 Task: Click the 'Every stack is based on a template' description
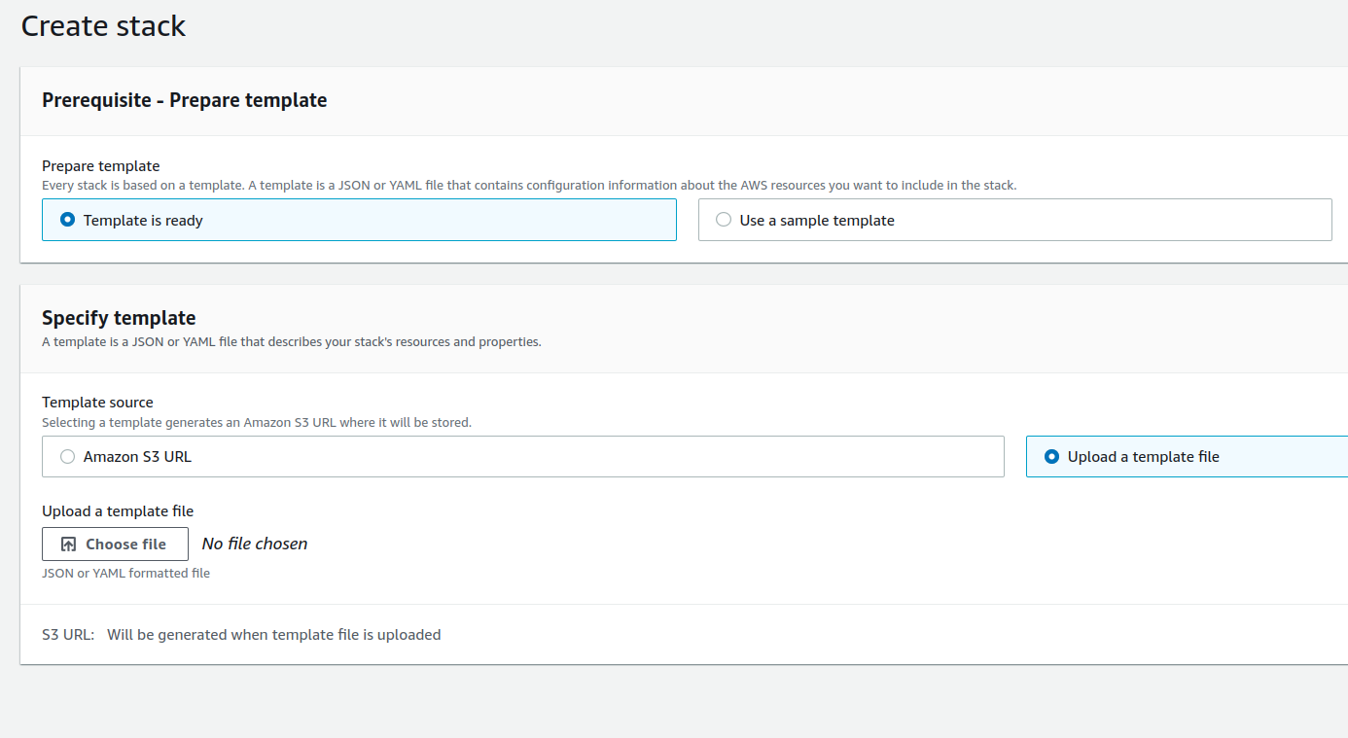(529, 185)
